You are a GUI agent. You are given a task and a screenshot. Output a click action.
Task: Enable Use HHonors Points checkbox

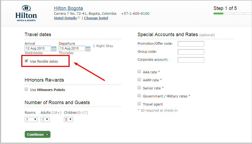26,89
